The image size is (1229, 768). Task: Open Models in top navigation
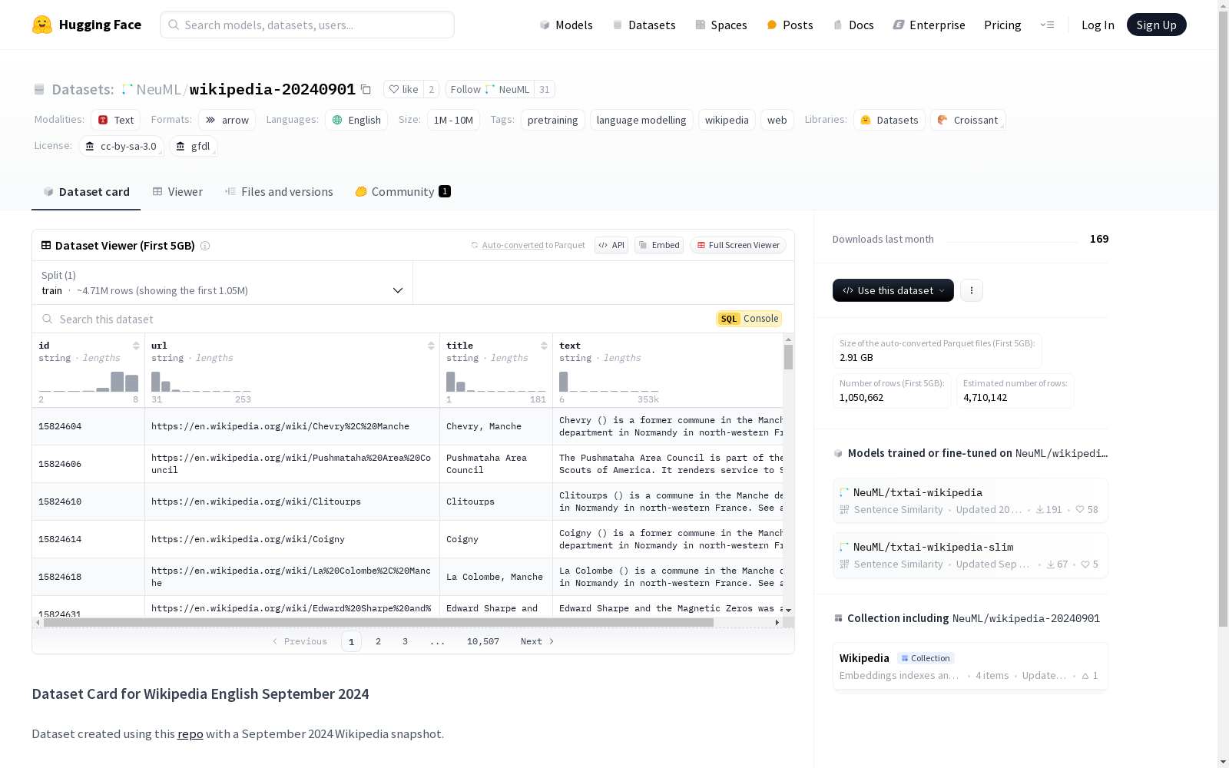click(x=566, y=25)
